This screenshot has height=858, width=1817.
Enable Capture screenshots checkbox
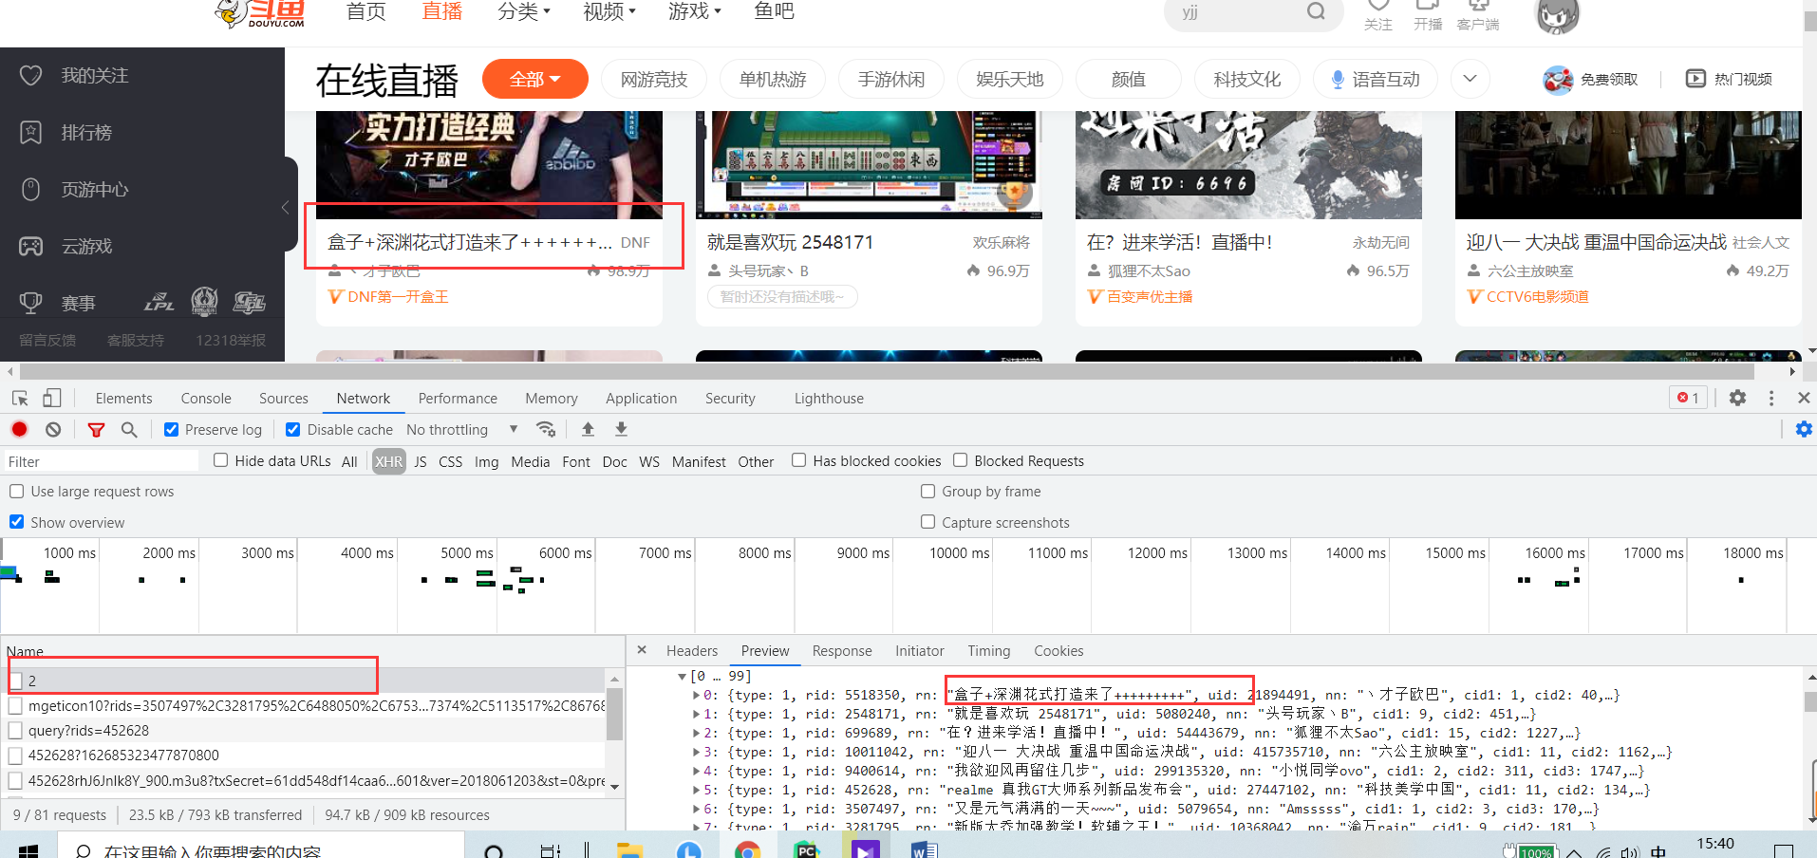tap(927, 522)
